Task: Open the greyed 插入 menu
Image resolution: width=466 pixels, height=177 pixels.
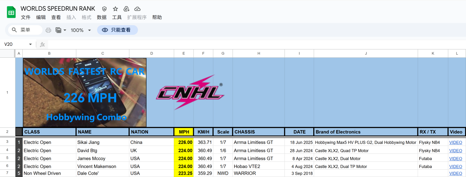Action: pos(71,17)
